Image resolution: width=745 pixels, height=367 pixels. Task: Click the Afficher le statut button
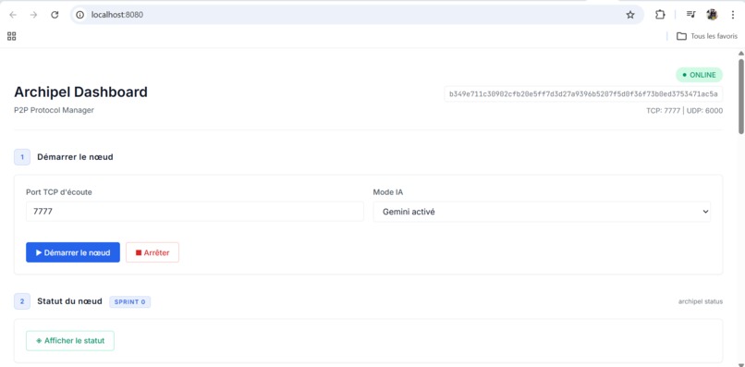pyautogui.click(x=70, y=341)
